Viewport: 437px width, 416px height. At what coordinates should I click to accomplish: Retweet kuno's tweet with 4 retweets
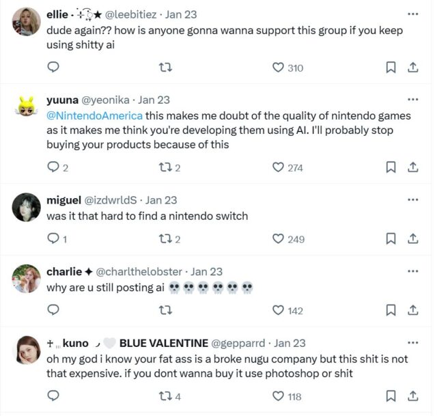[164, 396]
